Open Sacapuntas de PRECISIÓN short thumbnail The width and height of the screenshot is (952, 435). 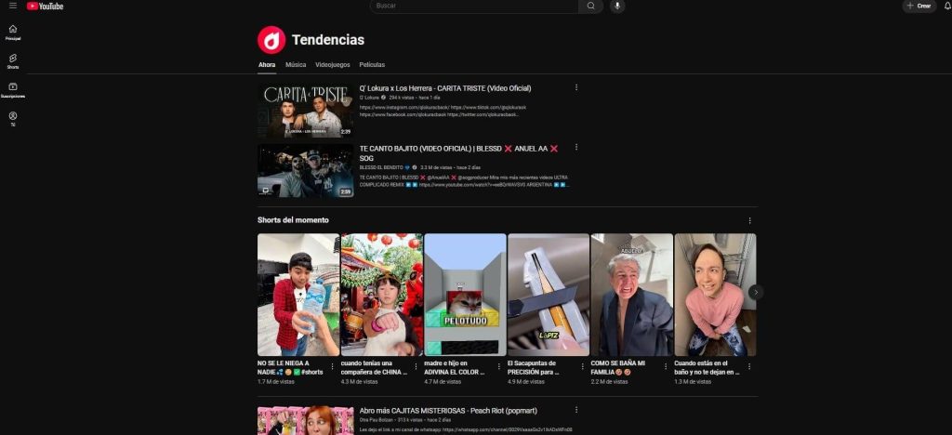tap(549, 295)
